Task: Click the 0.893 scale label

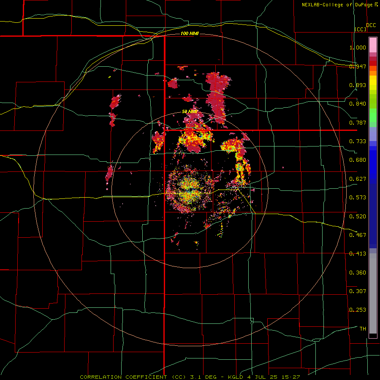Action: (358, 85)
